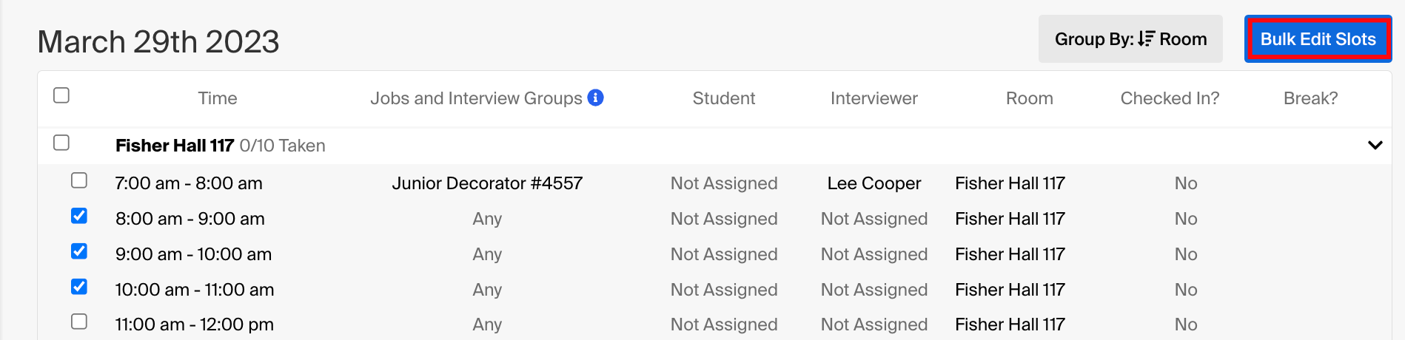Screen dimensions: 1405x340
Task: Collapse the Fisher Hall 117 group chevron
Action: pyautogui.click(x=1375, y=146)
